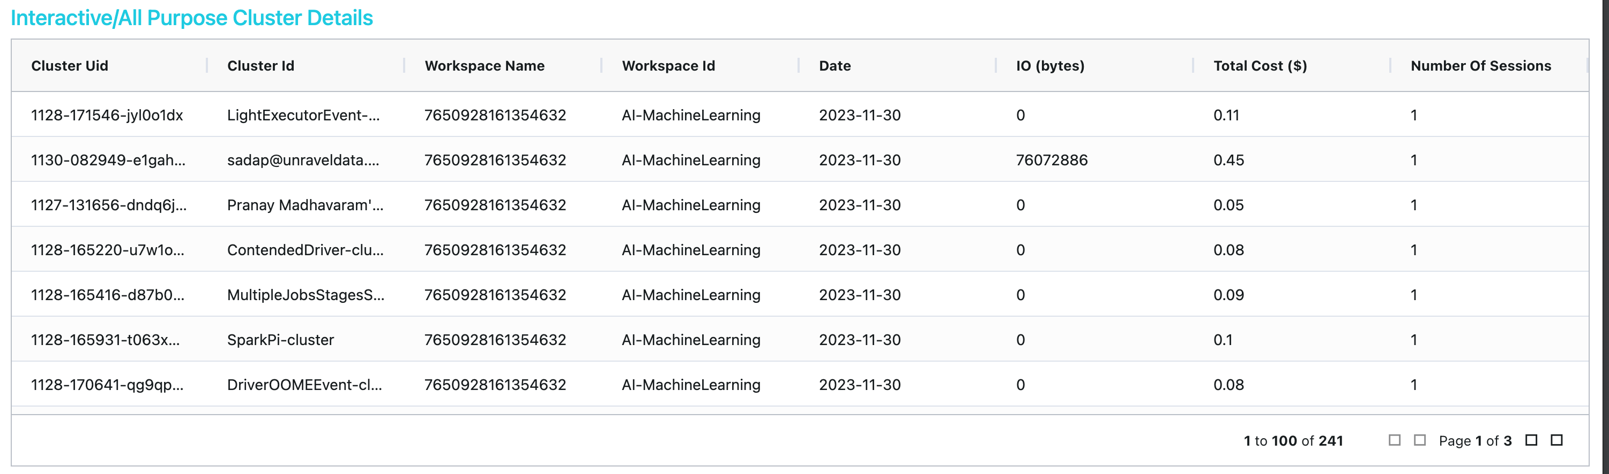Go to the previous page of results

click(x=1420, y=440)
